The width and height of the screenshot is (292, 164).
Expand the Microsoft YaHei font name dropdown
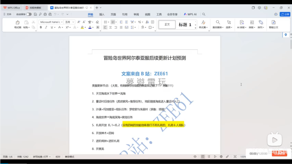pyautogui.click(x=62, y=22)
